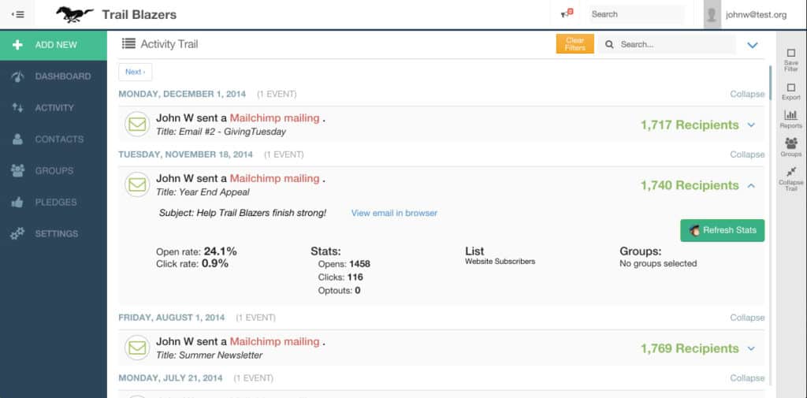The width and height of the screenshot is (807, 398).
Task: Open the Groups menu item in sidebar
Action: pos(54,171)
